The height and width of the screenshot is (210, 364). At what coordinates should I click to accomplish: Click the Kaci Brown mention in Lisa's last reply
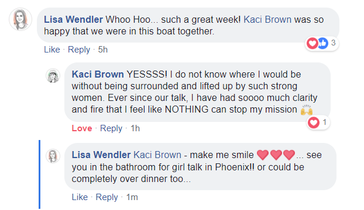point(157,155)
